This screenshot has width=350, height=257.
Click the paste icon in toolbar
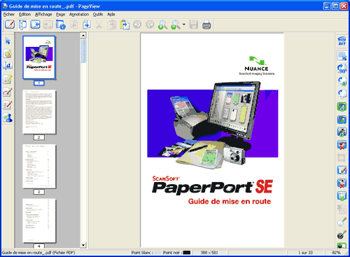pyautogui.click(x=125, y=25)
